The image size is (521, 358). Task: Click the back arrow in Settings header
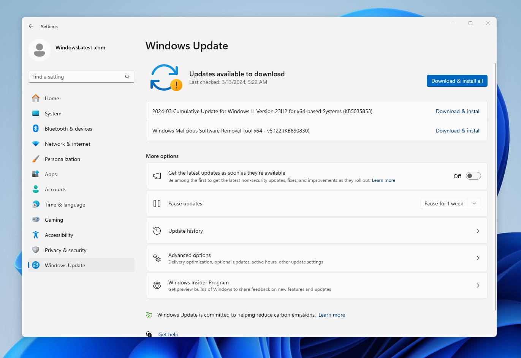pos(31,27)
